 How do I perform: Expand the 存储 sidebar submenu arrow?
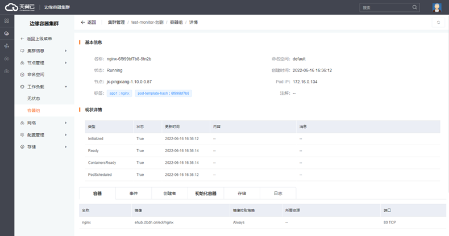[x=65, y=147]
